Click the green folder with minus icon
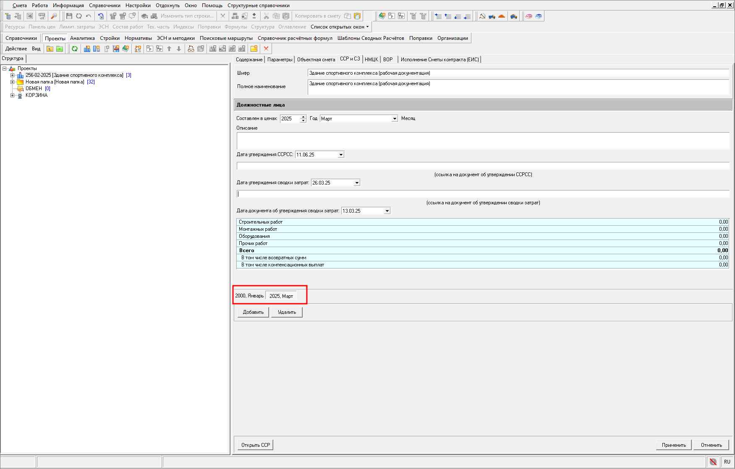This screenshot has height=469, width=735. [60, 49]
